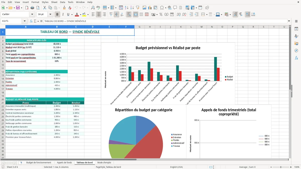
Task: Remove decimal place
Action: (184, 15)
